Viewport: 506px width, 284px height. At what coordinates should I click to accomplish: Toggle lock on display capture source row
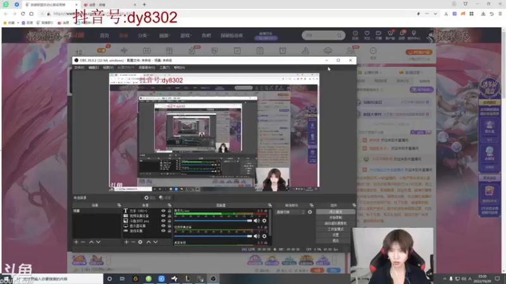pyautogui.click(x=169, y=226)
